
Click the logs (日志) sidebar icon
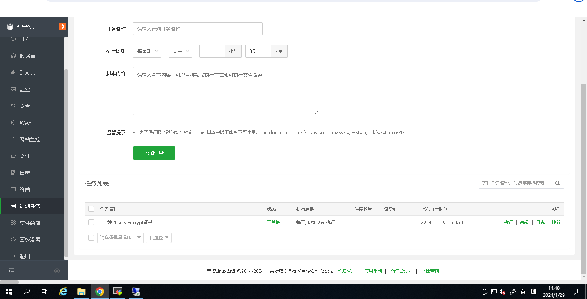(13, 172)
